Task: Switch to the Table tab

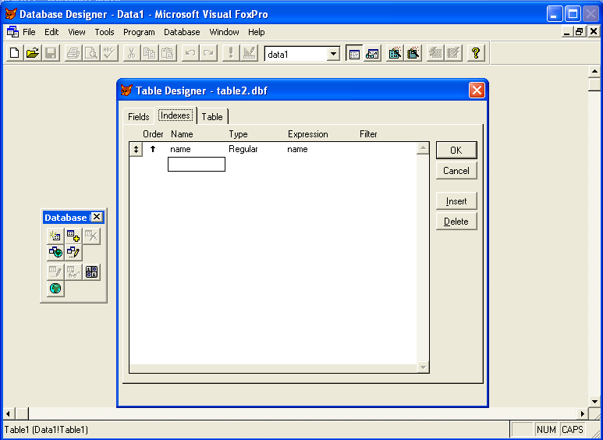Action: click(x=212, y=116)
